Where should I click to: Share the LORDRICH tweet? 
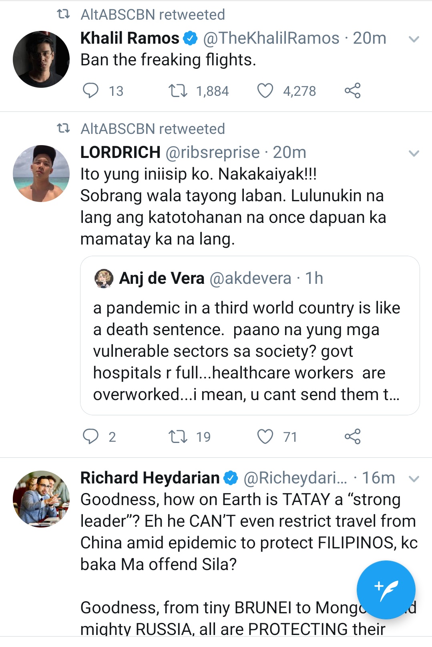pyautogui.click(x=352, y=436)
